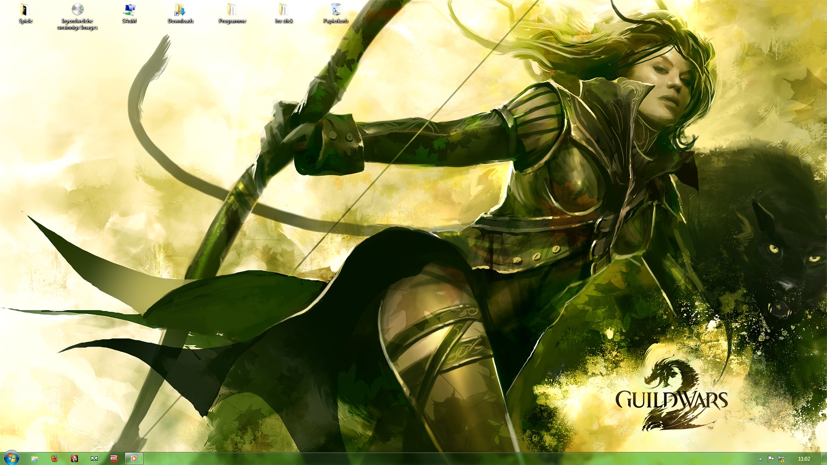Viewport: 827px width, 465px height.
Task: Click the red-and-white striped taskbar icon
Action: pyautogui.click(x=114, y=459)
